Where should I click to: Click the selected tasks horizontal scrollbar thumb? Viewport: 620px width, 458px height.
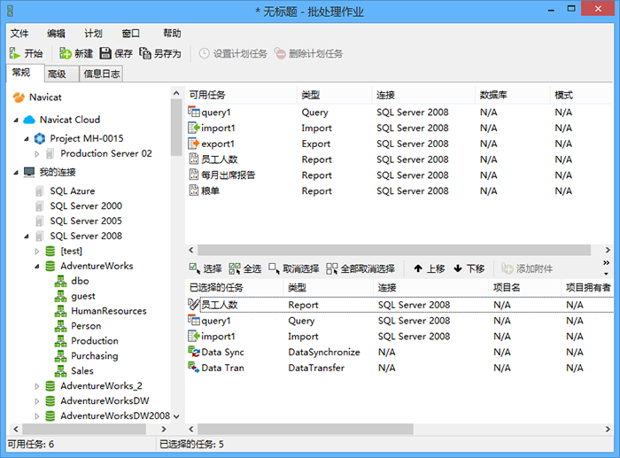coord(306,429)
